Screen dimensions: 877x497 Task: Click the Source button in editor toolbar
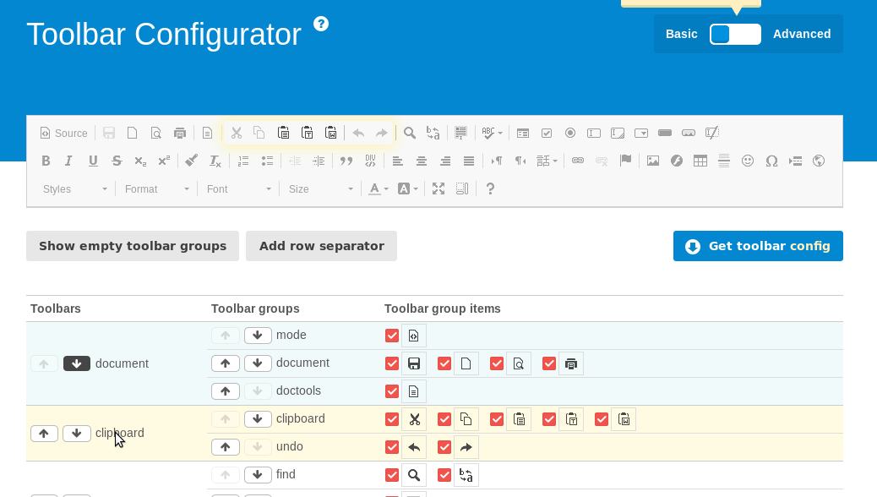[63, 133]
